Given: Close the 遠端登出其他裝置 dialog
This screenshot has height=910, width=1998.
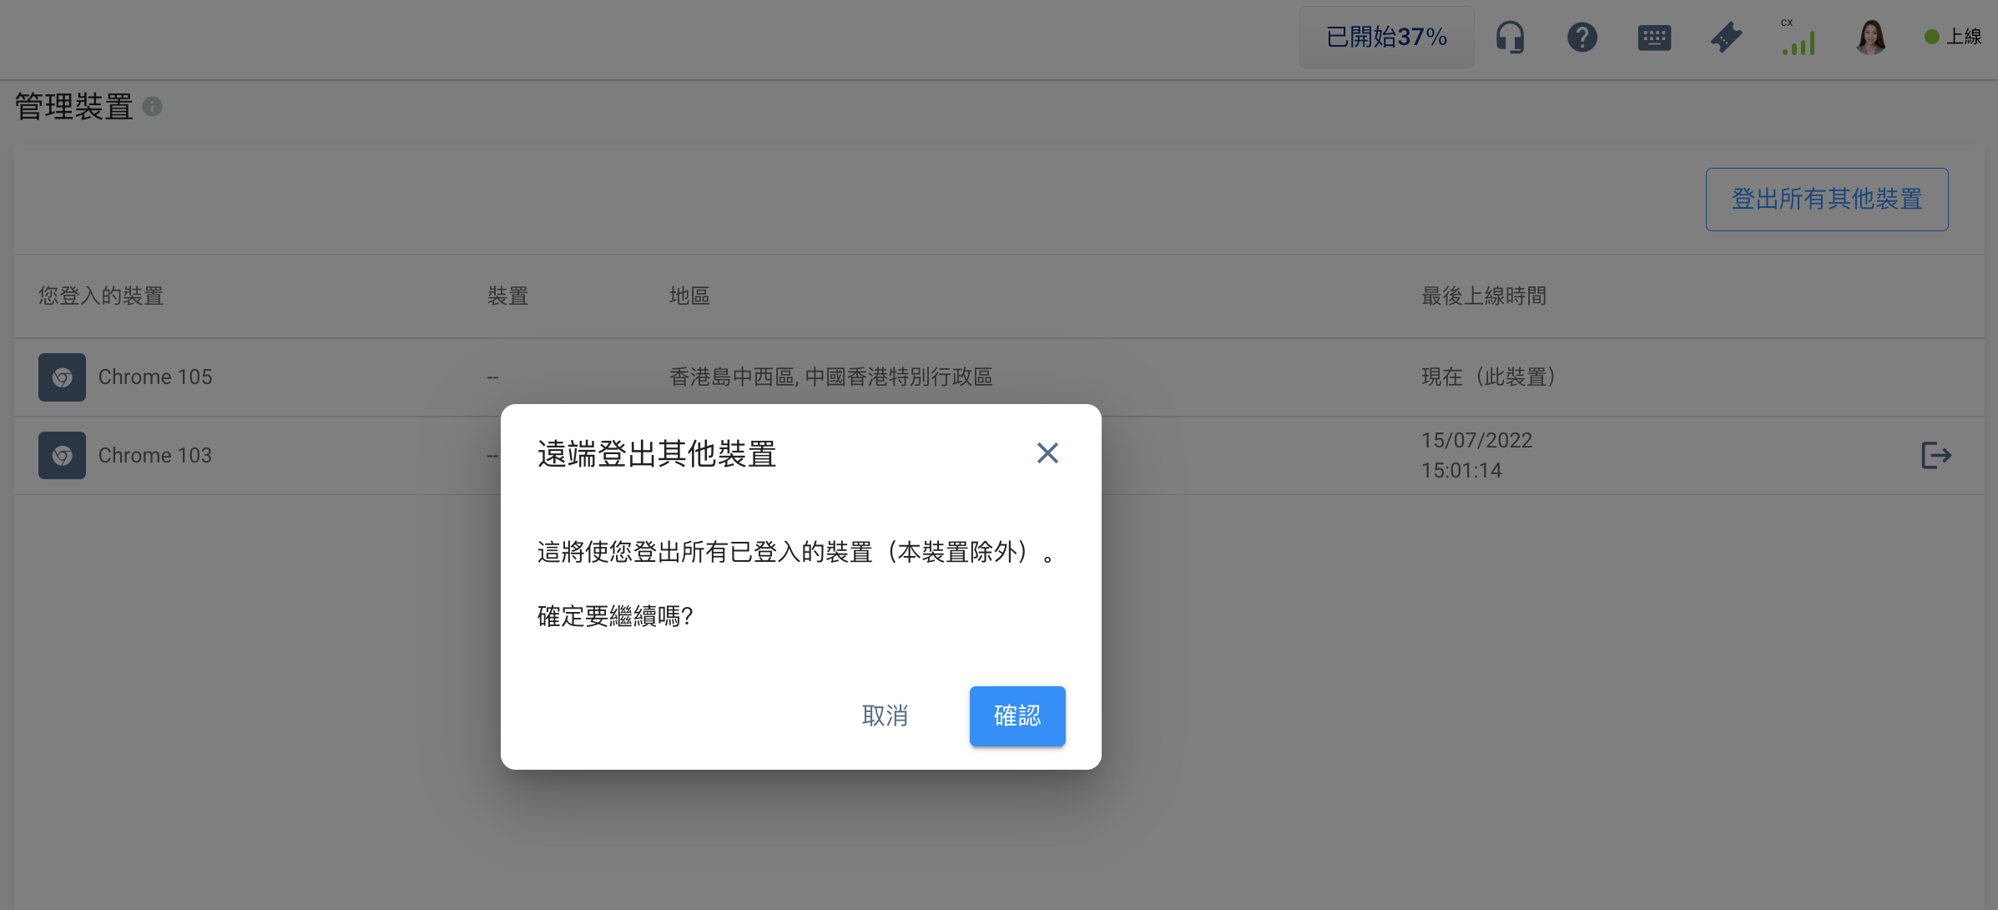Looking at the screenshot, I should [1047, 453].
